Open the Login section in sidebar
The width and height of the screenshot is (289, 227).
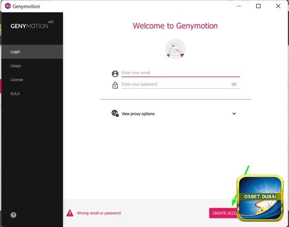tap(32, 52)
